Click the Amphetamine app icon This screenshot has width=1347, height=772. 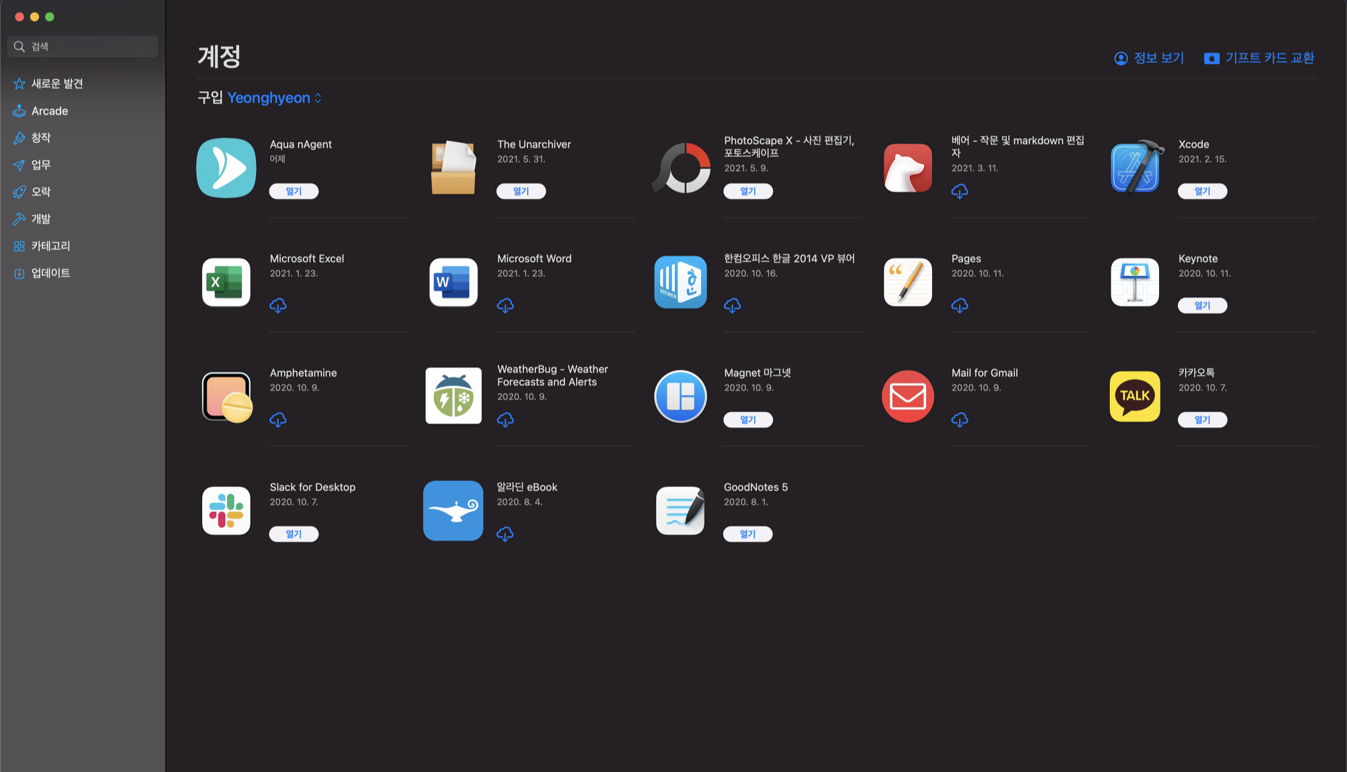pos(227,397)
